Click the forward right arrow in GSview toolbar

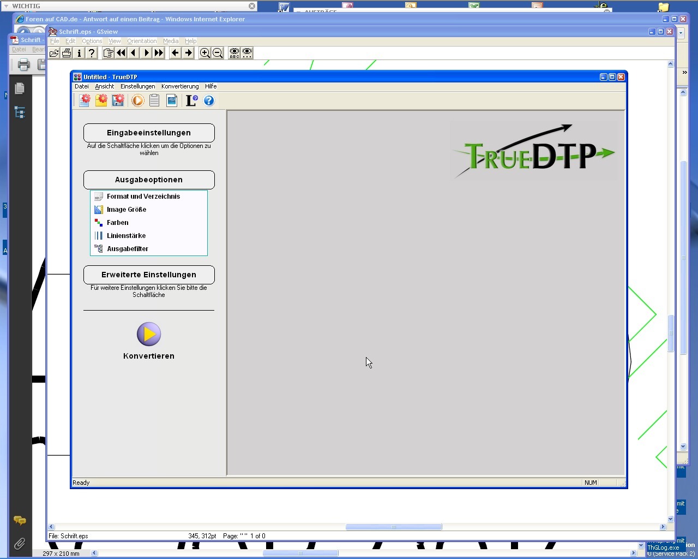point(188,53)
